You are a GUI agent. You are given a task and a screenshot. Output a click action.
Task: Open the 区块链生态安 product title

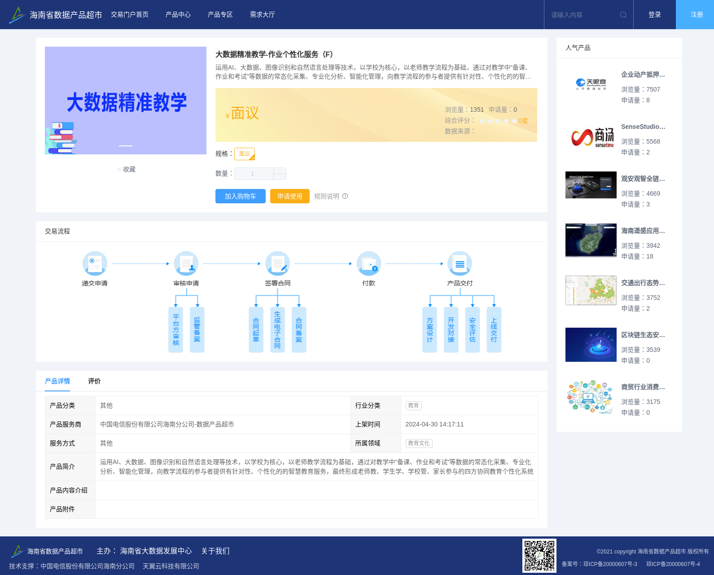643,335
